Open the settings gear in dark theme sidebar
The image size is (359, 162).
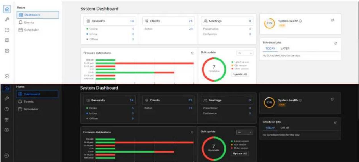tap(7, 130)
